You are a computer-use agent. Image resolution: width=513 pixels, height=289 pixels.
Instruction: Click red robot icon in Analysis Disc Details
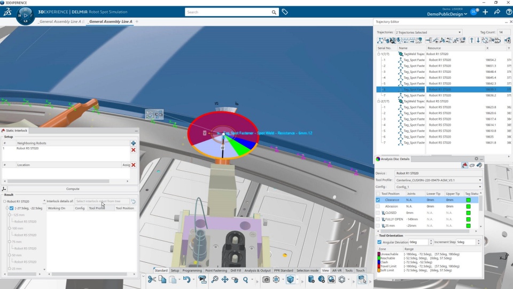tap(464, 165)
